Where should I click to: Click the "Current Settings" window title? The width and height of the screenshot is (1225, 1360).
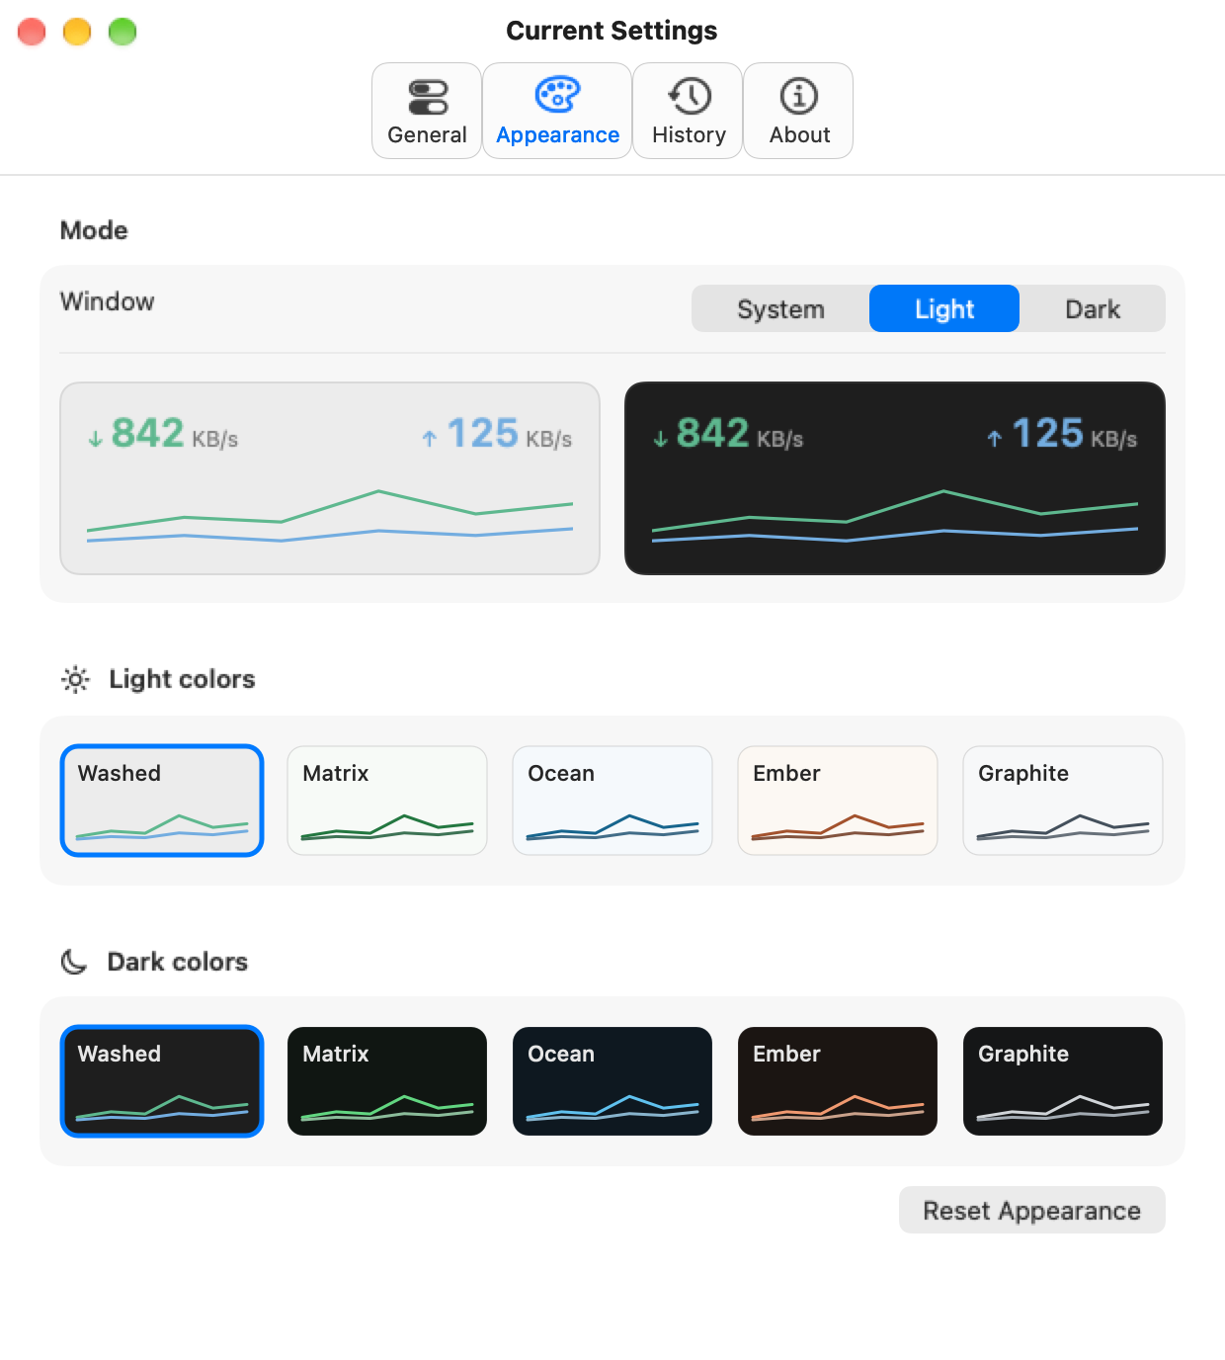[612, 31]
